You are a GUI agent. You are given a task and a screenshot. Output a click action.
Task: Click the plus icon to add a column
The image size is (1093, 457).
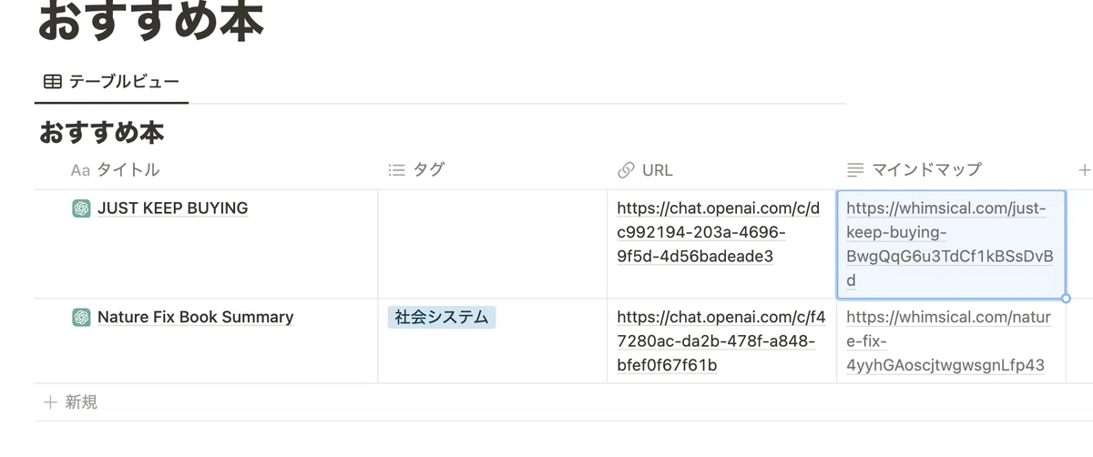[1084, 169]
